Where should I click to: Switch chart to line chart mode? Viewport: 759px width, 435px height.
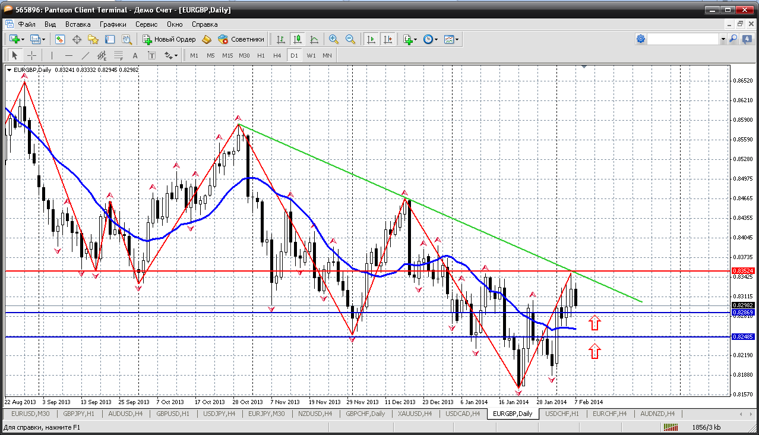point(314,39)
